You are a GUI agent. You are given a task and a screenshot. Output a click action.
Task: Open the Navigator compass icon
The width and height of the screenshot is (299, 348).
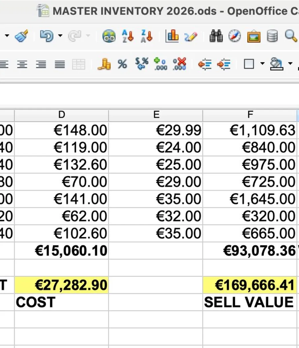click(234, 36)
